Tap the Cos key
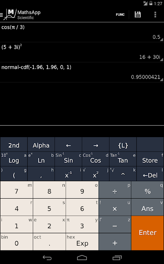 click(96, 159)
